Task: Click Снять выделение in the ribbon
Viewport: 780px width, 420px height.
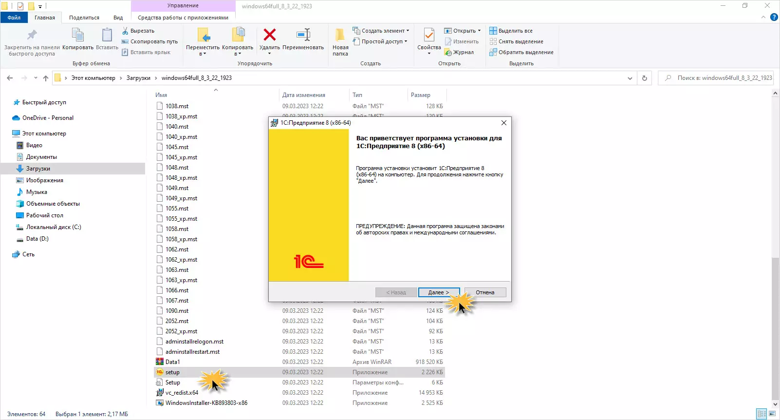Action: (517, 41)
